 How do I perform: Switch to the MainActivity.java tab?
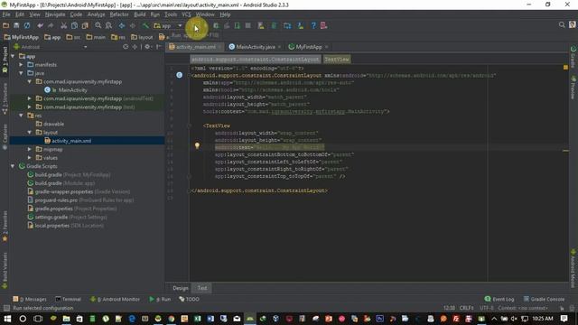click(255, 47)
